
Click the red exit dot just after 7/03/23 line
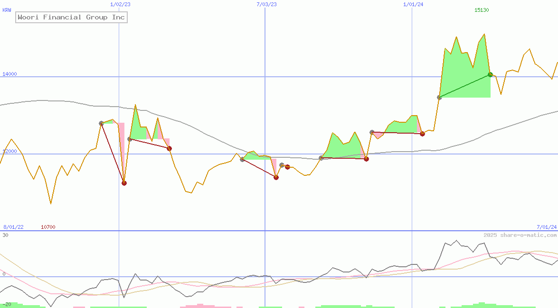(x=276, y=177)
